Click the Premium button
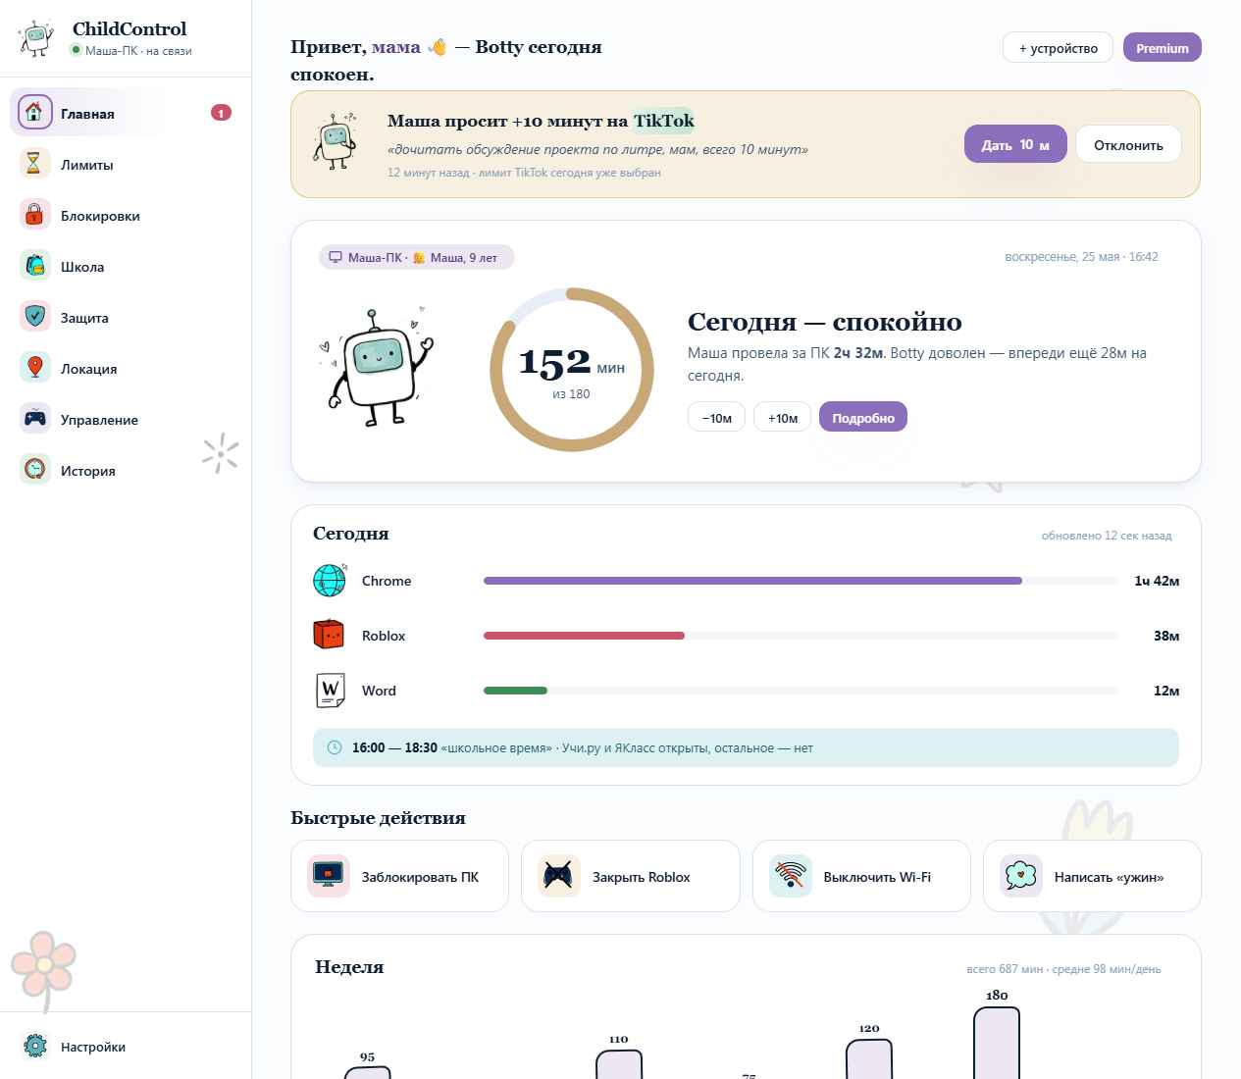 tap(1163, 47)
